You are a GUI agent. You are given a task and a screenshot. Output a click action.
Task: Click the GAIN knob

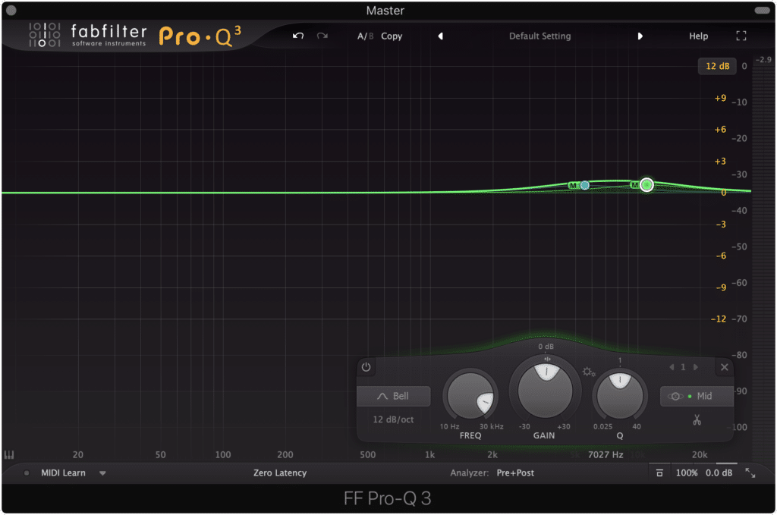(x=545, y=391)
